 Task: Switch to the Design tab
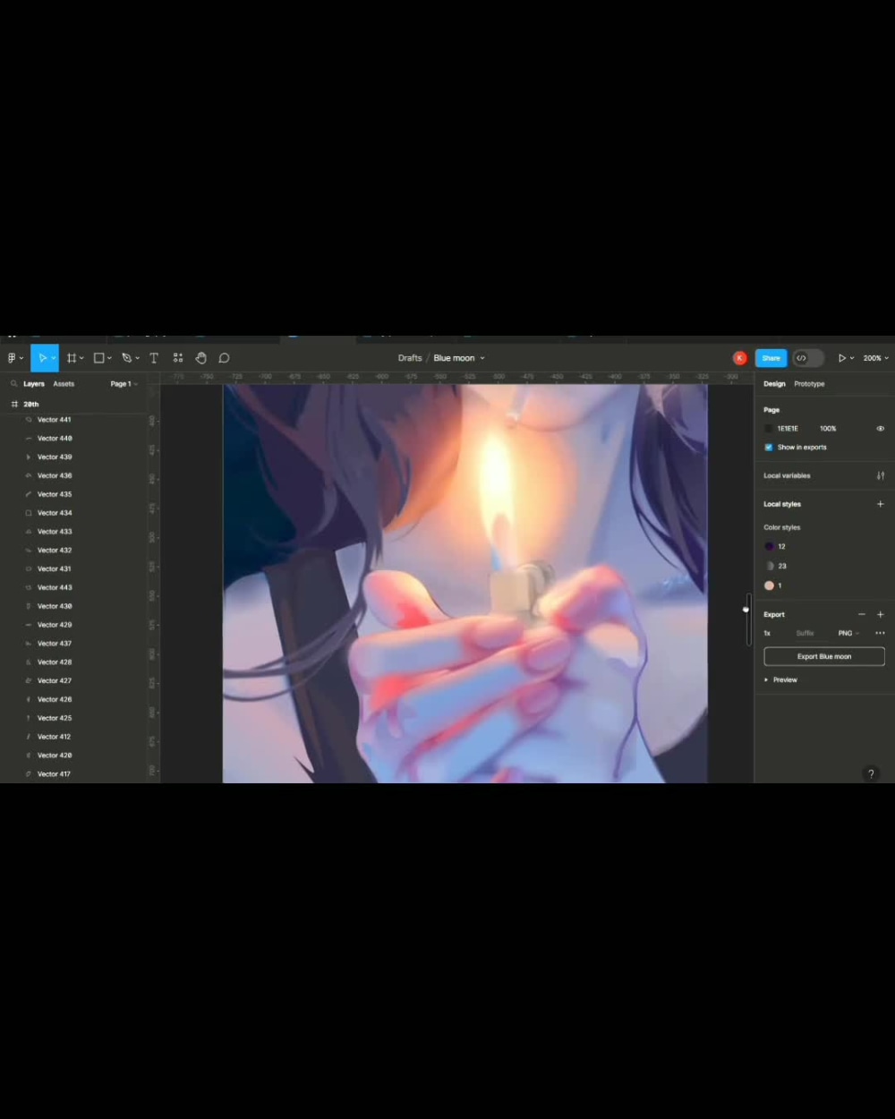[x=775, y=384]
